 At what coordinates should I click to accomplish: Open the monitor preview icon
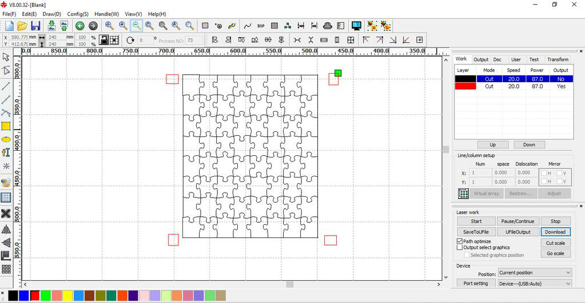click(356, 26)
